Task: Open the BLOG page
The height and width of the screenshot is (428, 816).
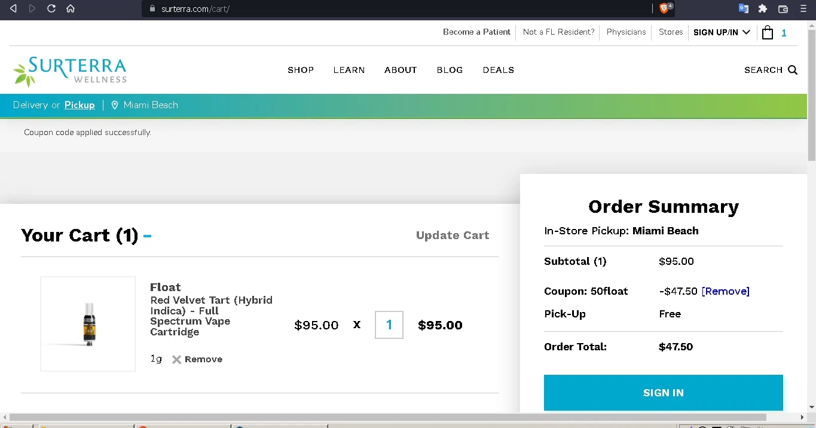Action: click(450, 70)
